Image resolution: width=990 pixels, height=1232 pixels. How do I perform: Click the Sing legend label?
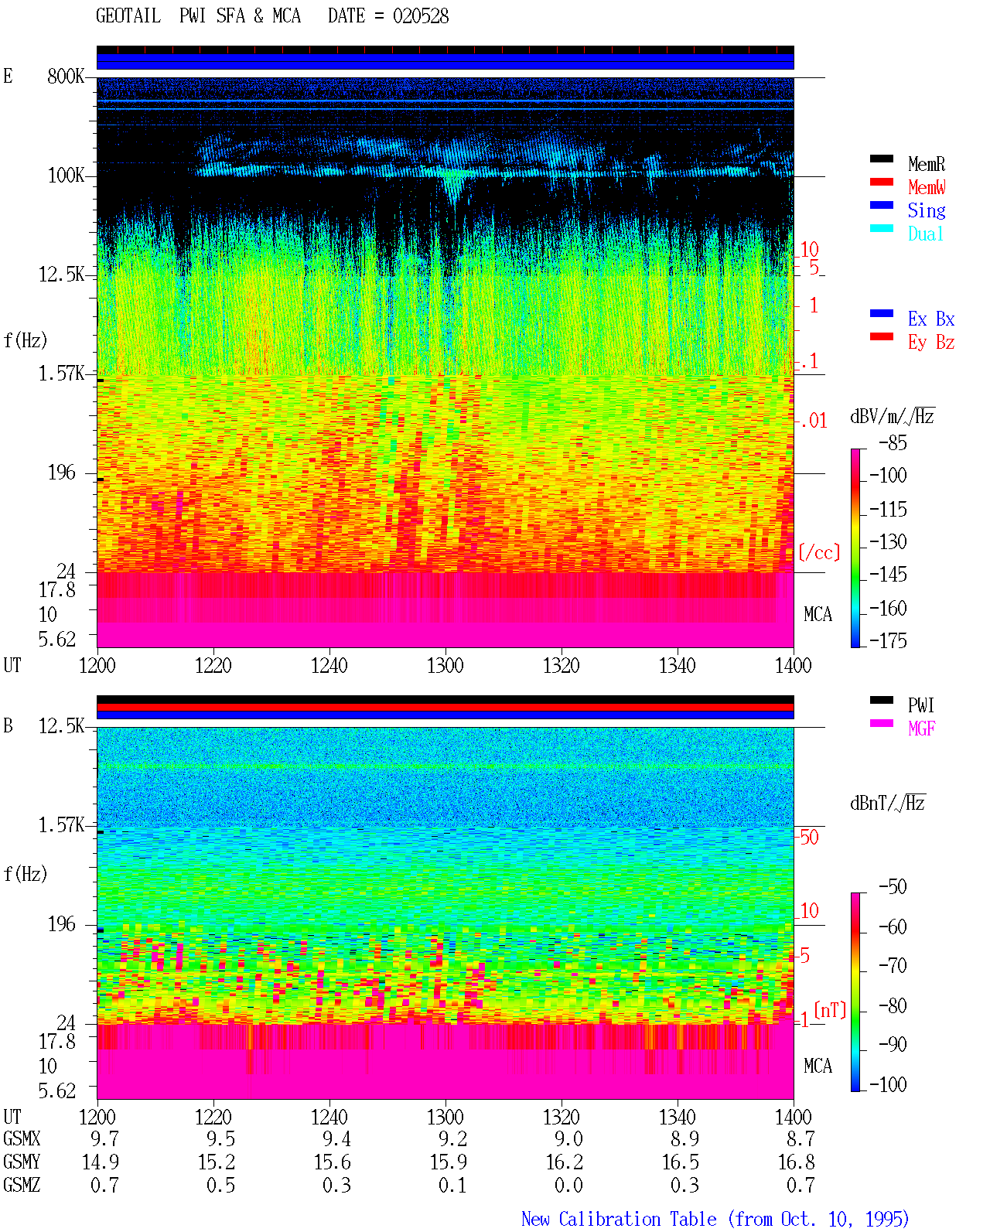(x=927, y=210)
